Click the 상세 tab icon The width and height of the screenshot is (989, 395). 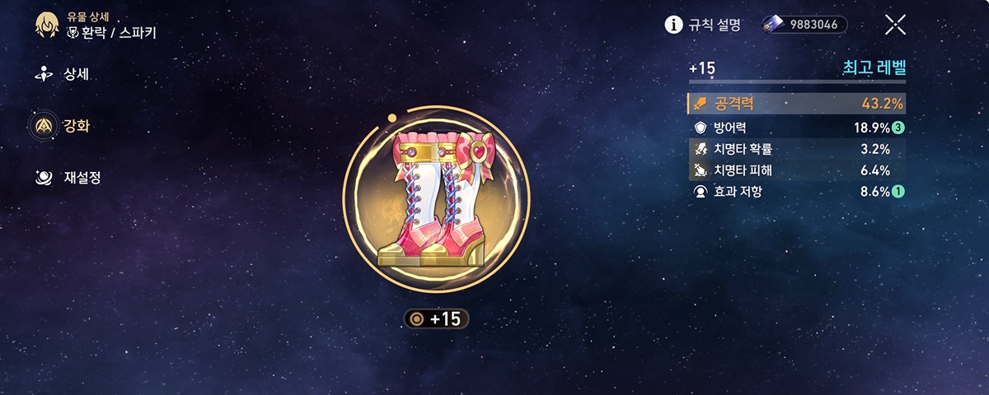44,74
